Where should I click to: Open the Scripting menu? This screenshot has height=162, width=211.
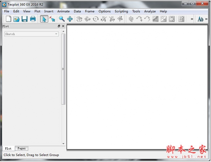click(121, 11)
